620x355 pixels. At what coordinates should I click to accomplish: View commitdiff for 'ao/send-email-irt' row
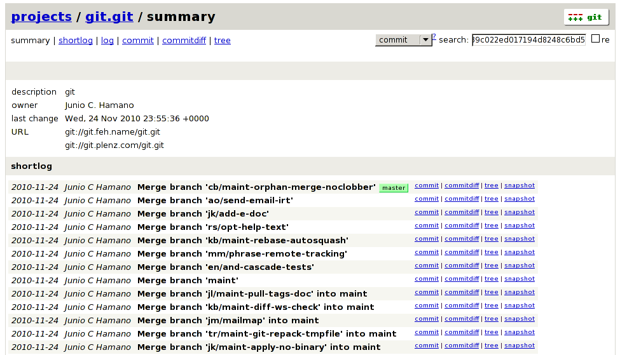click(x=462, y=199)
